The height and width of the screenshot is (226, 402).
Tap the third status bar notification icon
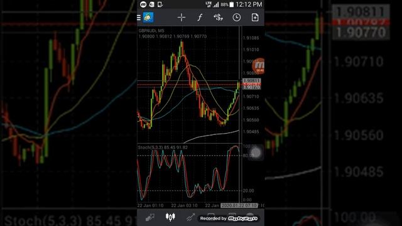pos(160,4)
